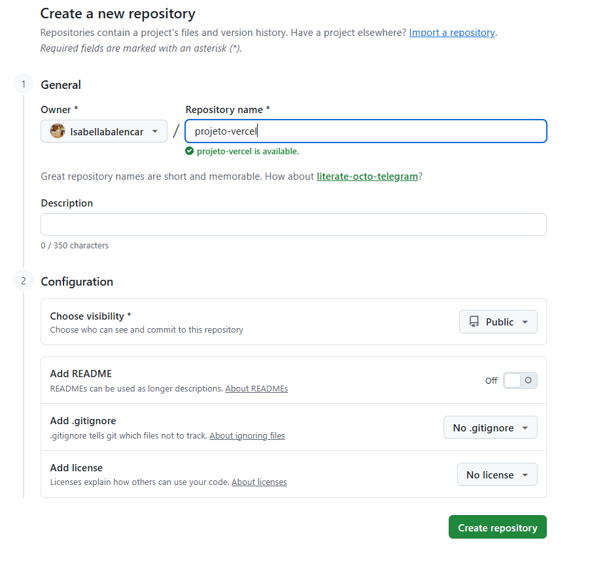This screenshot has width=590, height=568.
Task: Click the step 2 Configuration number marker
Action: [24, 281]
